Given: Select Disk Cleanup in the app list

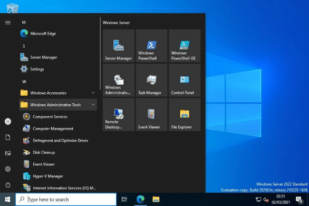Looking at the screenshot, I should coord(44,152).
